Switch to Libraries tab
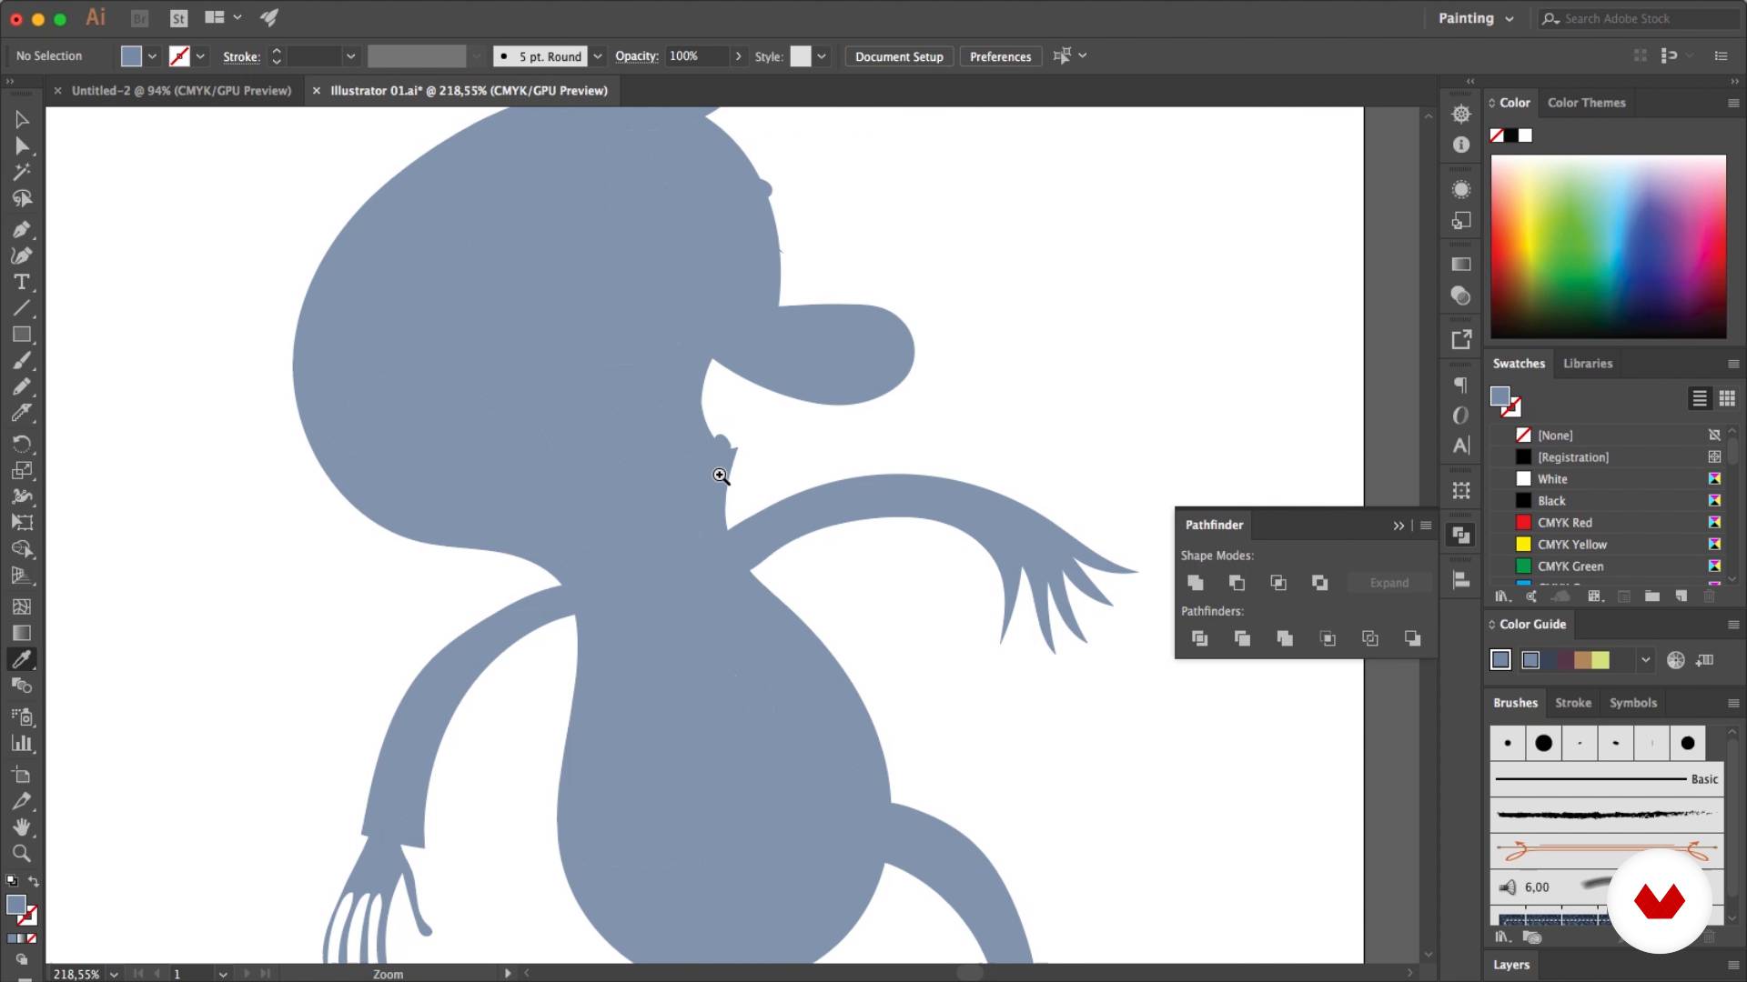The image size is (1747, 982). (1588, 364)
